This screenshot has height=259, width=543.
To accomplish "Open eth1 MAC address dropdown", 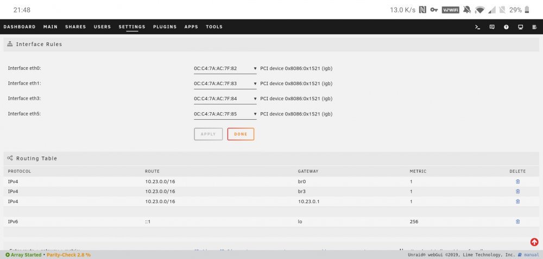I will click(x=225, y=83).
